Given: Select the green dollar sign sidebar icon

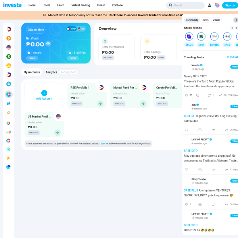Looking at the screenshot, I should pyautogui.click(x=9, y=56).
